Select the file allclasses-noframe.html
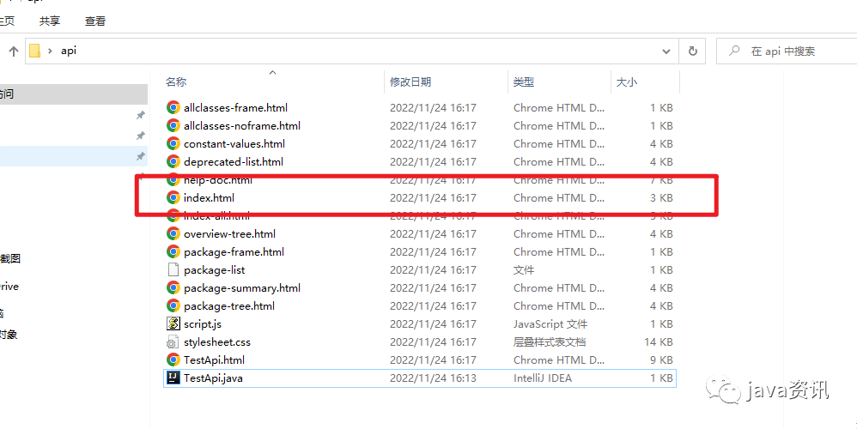The image size is (857, 429). 242,125
